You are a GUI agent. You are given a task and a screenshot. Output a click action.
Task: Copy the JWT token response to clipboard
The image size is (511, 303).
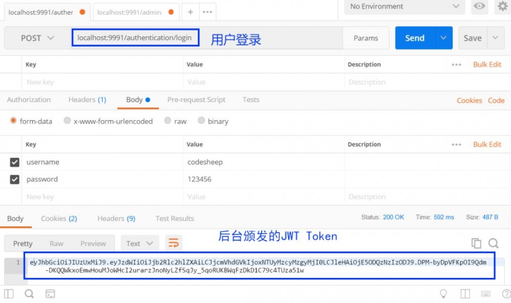click(476, 244)
